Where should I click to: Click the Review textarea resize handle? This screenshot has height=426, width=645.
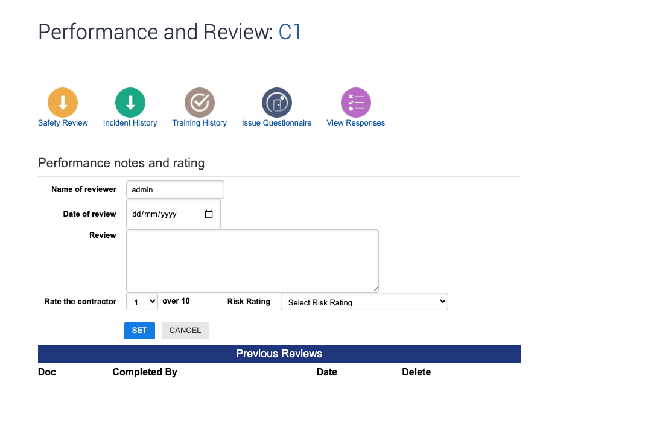375,289
